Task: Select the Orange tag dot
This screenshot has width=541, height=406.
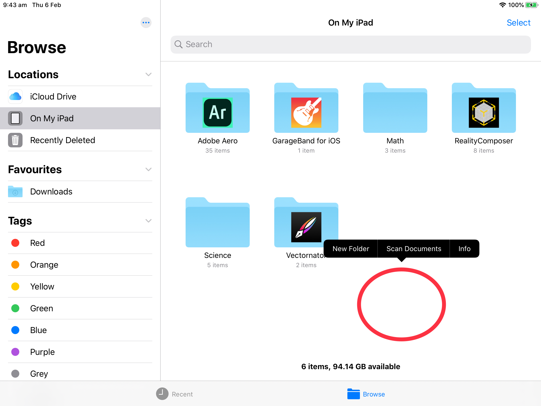Action: coord(15,265)
